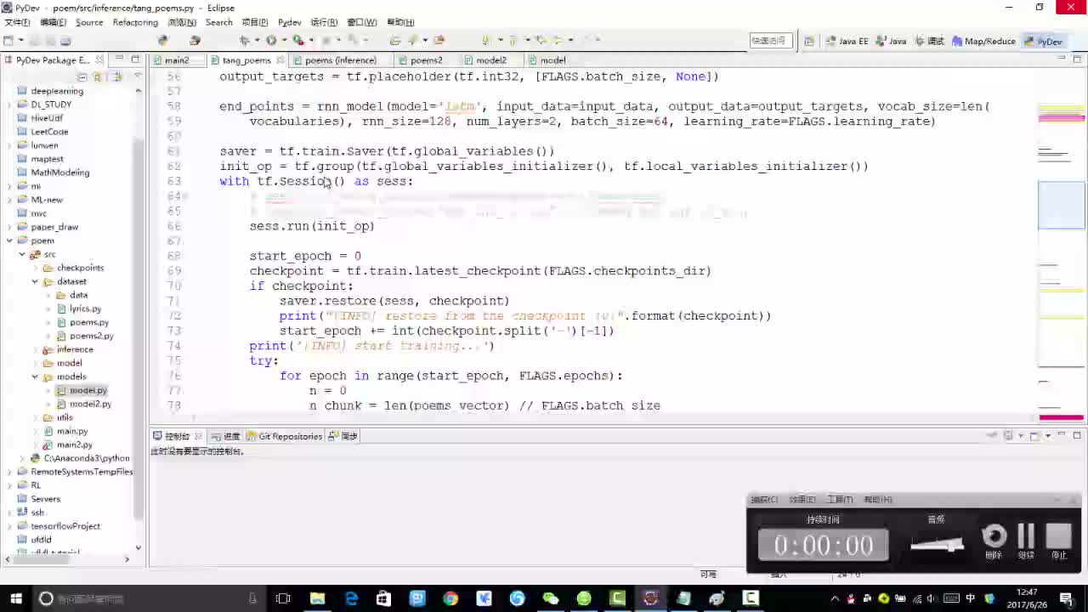The image size is (1088, 612).
Task: Minimize the editor area
Action: tap(1062, 59)
